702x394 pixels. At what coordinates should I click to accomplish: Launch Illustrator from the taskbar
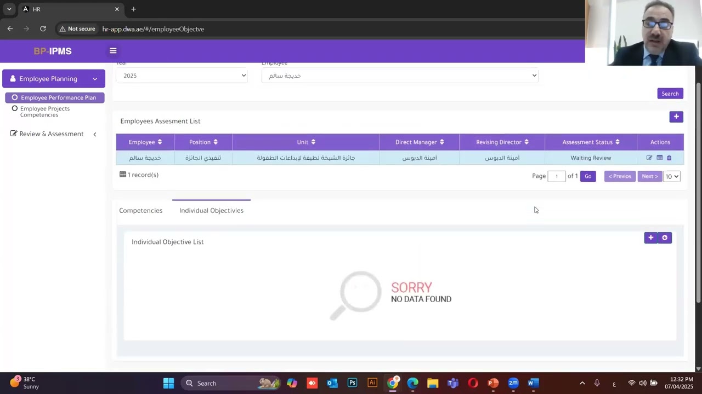coord(372,383)
